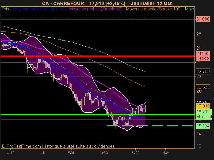
Task: Click the 26 price axis value
Action: click(x=199, y=48)
